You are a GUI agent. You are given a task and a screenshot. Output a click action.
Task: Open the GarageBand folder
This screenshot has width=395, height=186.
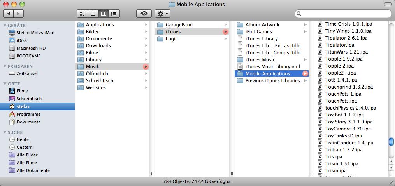192,24
